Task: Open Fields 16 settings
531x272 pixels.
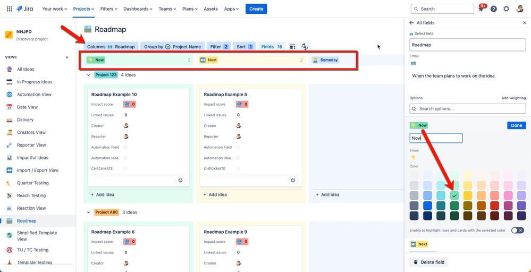Action: click(272, 47)
